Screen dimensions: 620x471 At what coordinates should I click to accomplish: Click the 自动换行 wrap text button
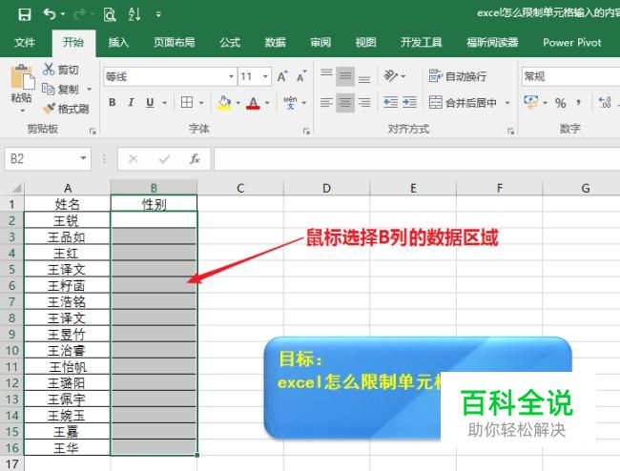(x=458, y=76)
